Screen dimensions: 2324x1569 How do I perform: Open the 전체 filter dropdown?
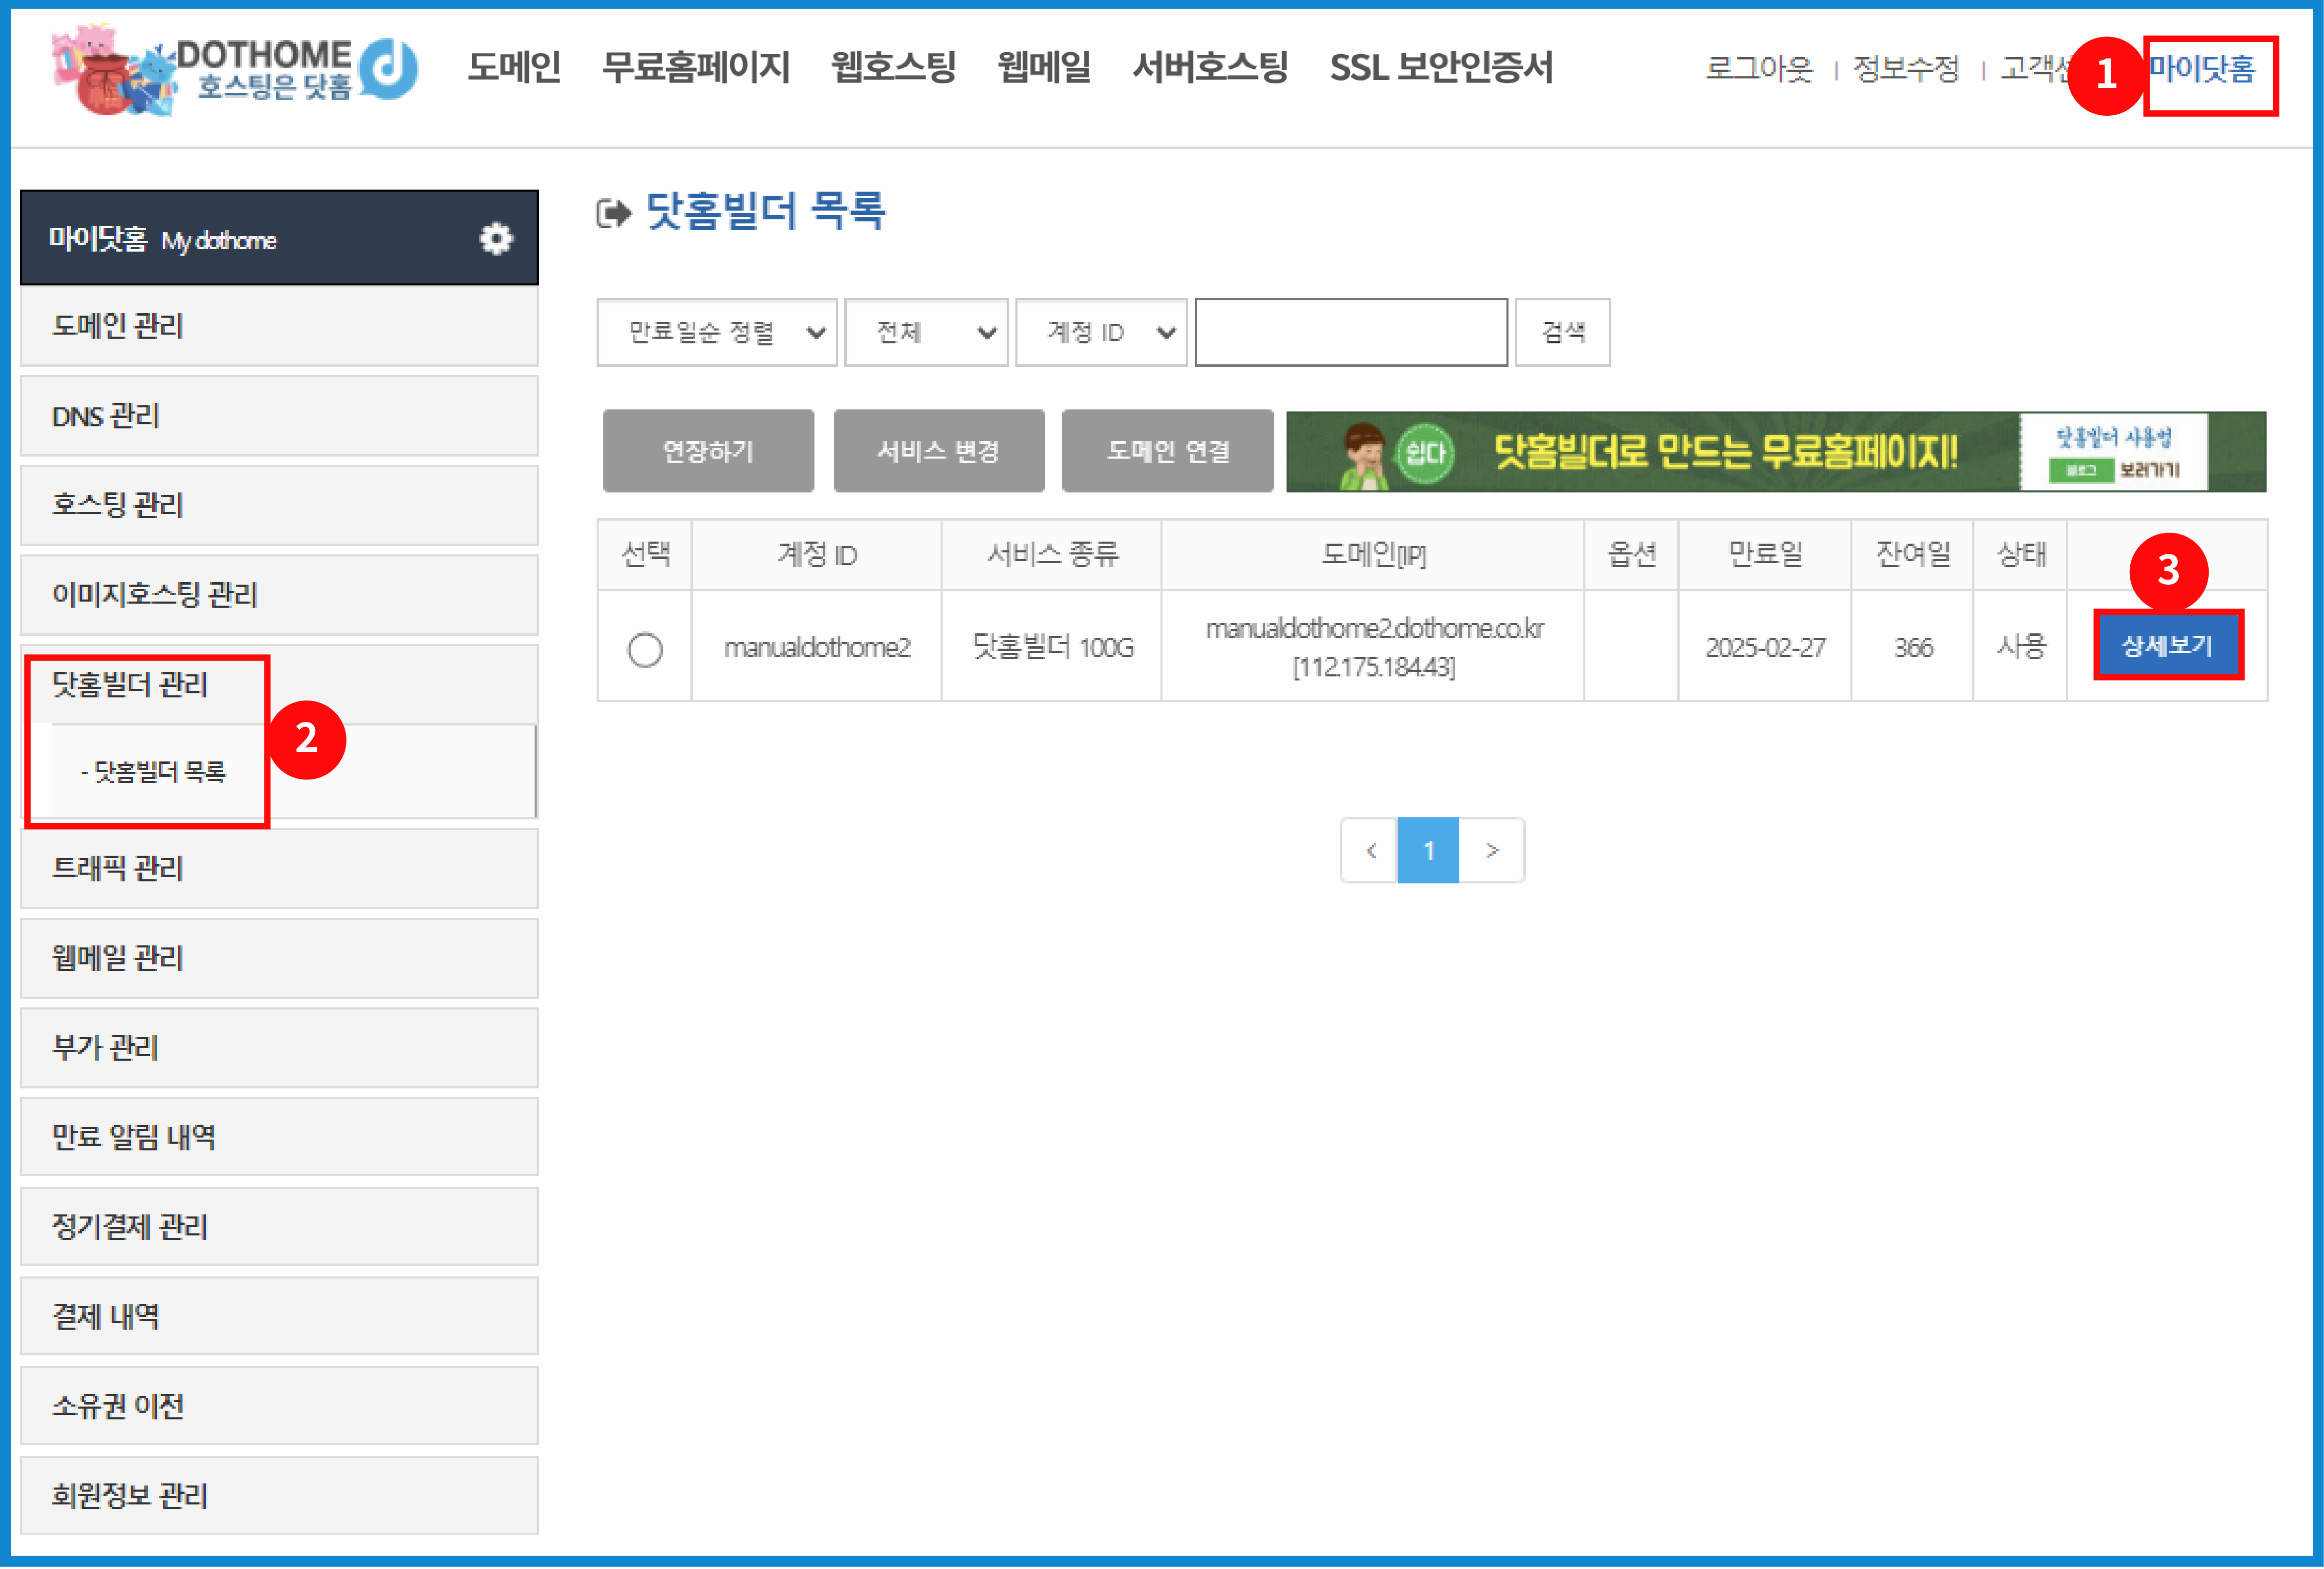click(x=925, y=332)
